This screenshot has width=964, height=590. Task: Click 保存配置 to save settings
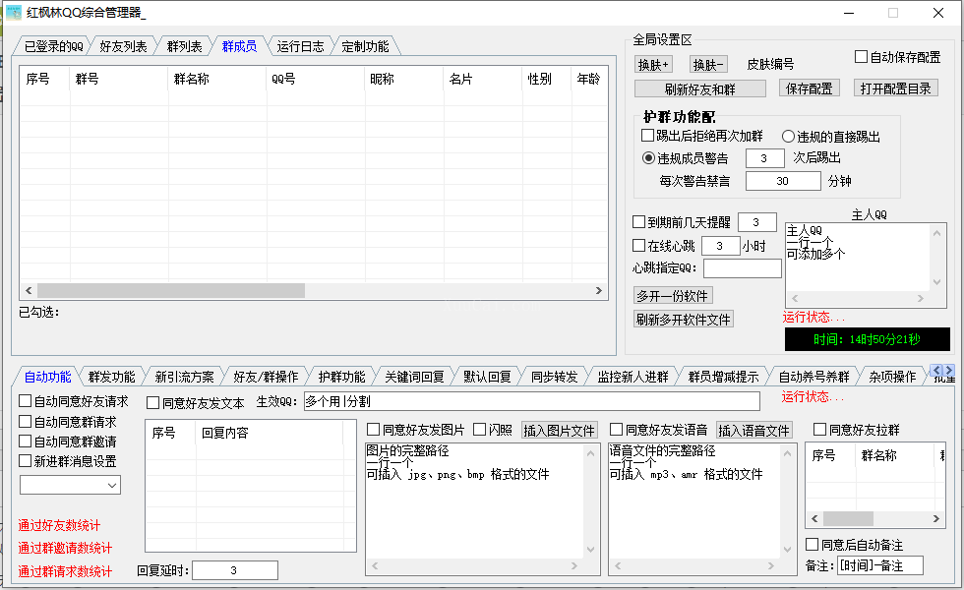point(811,88)
